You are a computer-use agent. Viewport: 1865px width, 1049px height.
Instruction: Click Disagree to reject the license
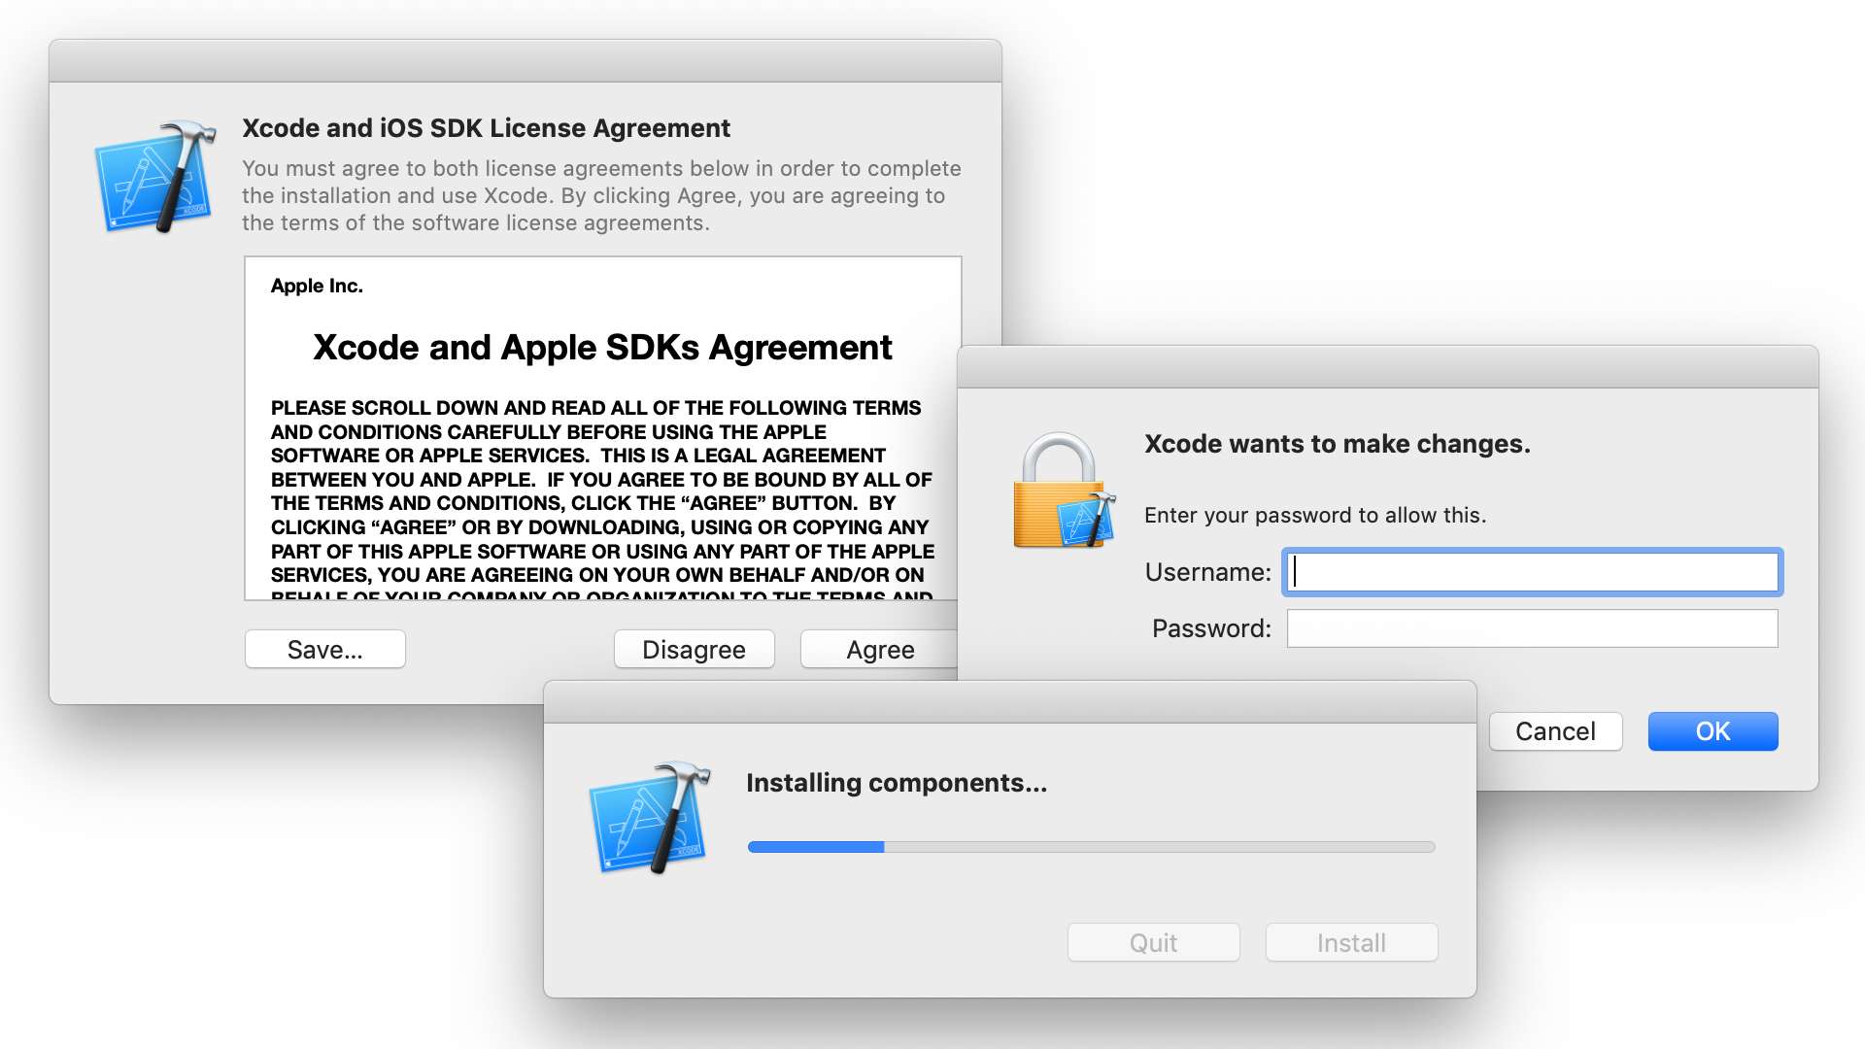[x=694, y=649]
